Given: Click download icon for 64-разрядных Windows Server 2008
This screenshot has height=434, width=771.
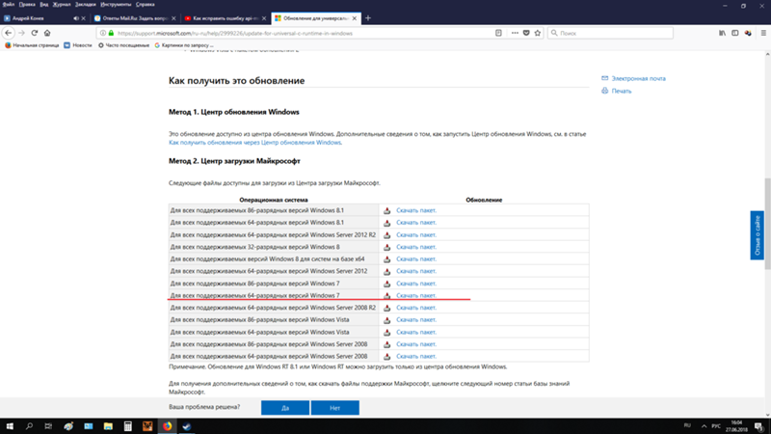Looking at the screenshot, I should (x=387, y=356).
